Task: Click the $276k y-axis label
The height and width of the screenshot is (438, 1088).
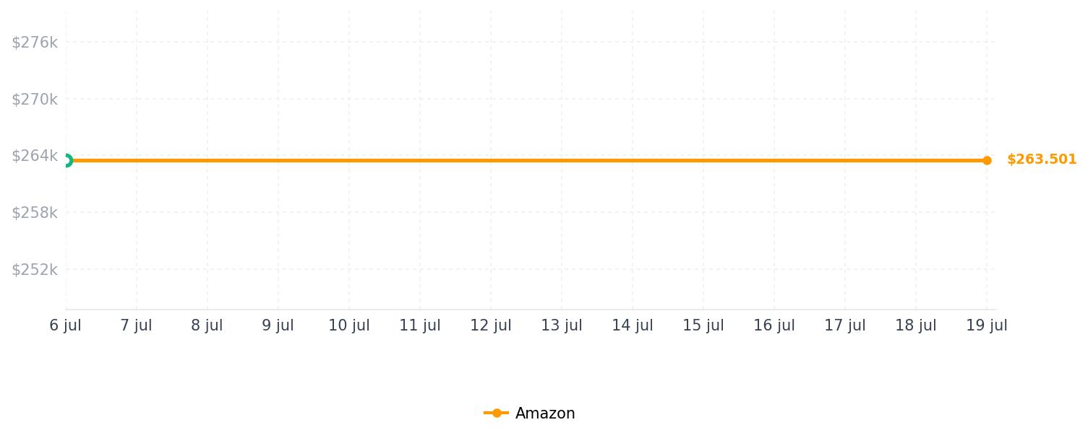Action: [35, 43]
